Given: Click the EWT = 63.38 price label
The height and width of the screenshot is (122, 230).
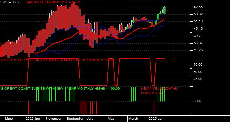Looking at the screenshot, I should pos(11,2).
